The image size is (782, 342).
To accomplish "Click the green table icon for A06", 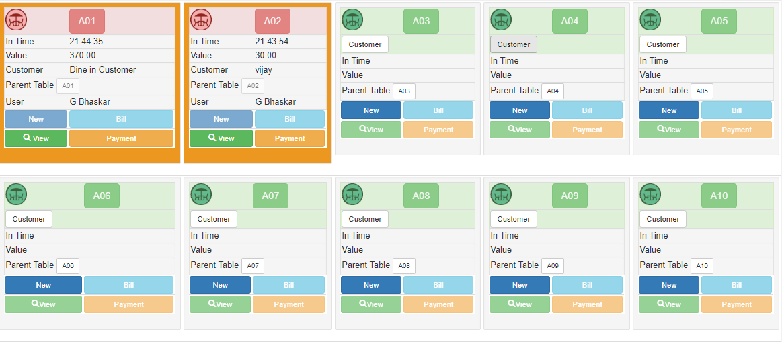I will pos(16,195).
